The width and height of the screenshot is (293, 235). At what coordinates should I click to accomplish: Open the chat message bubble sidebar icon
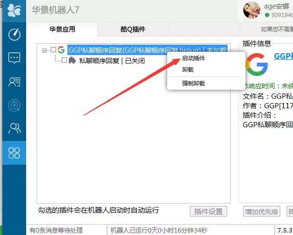(x=14, y=58)
